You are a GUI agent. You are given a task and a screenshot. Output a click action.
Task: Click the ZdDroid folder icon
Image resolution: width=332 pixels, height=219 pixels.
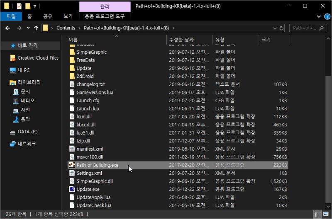point(72,76)
